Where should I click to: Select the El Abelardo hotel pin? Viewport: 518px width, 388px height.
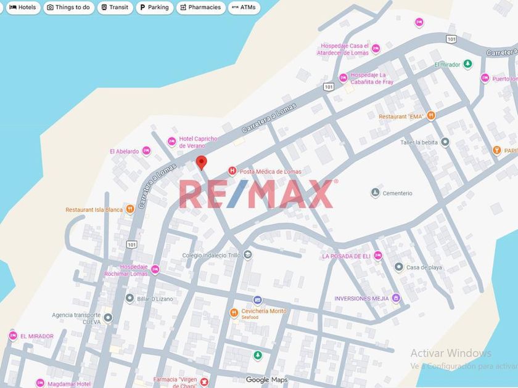click(146, 151)
